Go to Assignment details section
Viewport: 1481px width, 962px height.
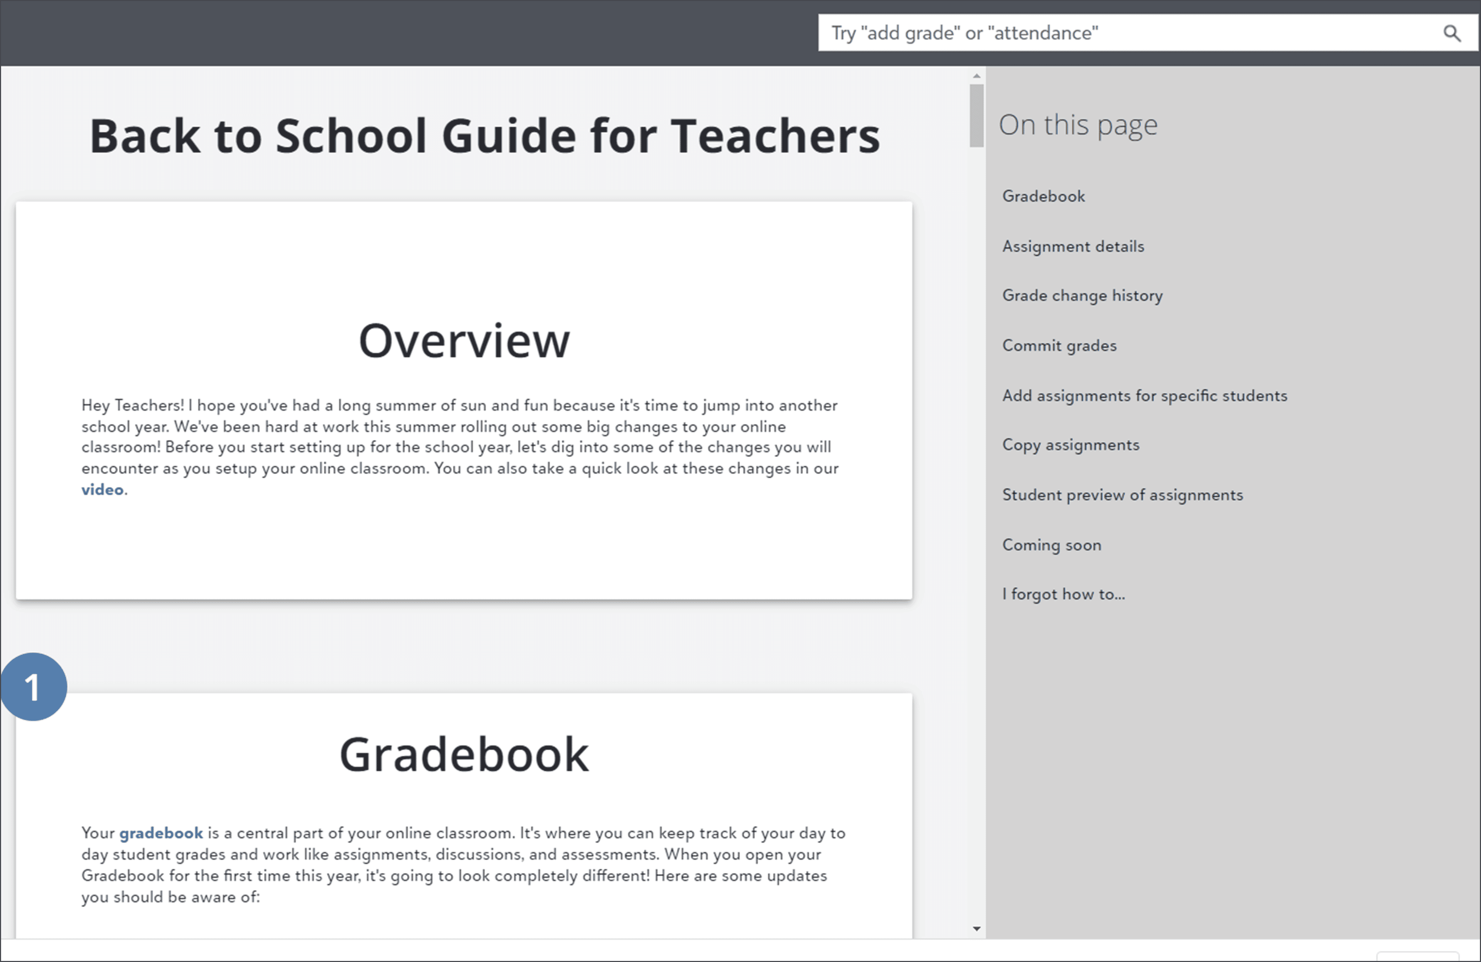[1073, 246]
